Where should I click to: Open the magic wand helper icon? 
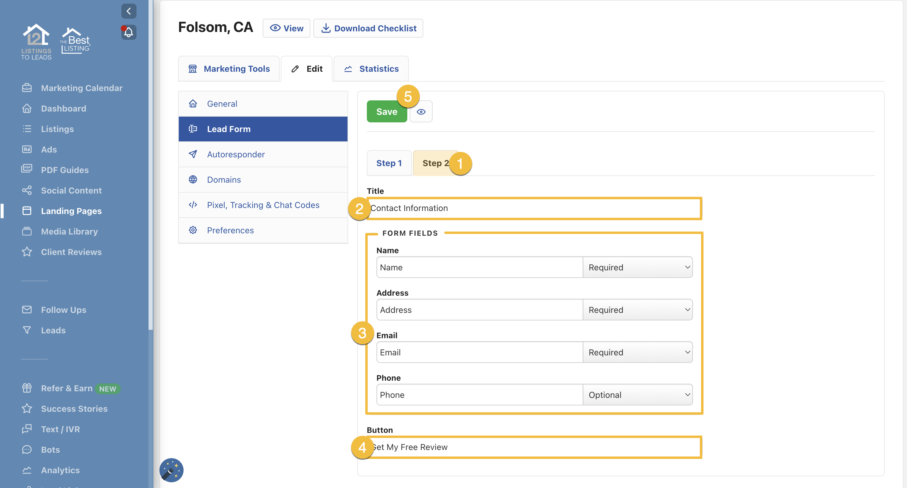pos(171,470)
